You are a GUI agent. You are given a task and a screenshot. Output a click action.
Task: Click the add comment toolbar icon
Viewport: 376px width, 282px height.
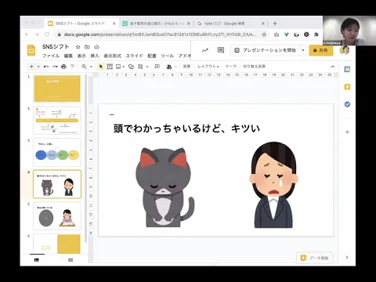coord(157,67)
